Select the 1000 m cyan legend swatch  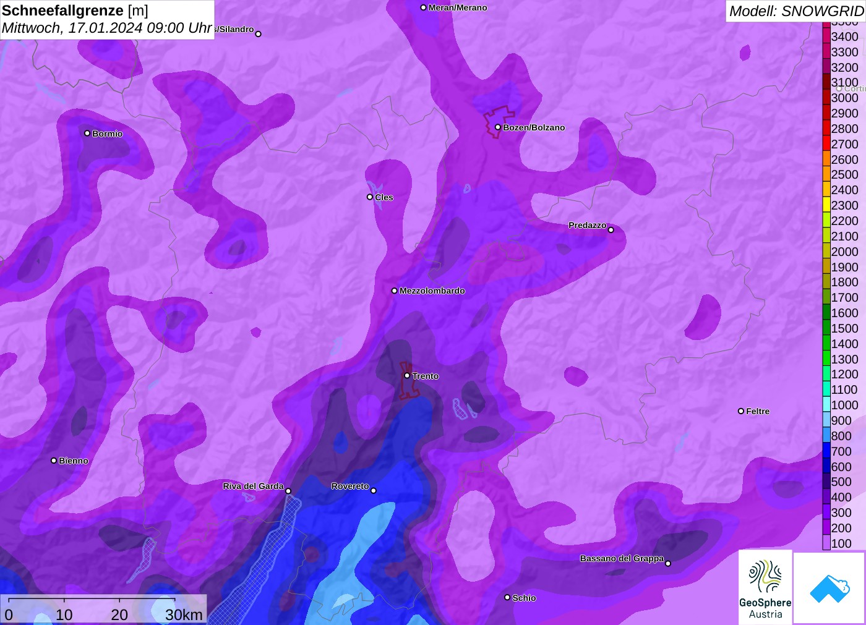pyautogui.click(x=826, y=405)
